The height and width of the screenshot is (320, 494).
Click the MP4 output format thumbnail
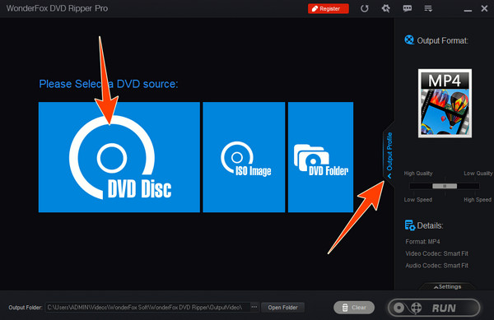click(x=445, y=103)
